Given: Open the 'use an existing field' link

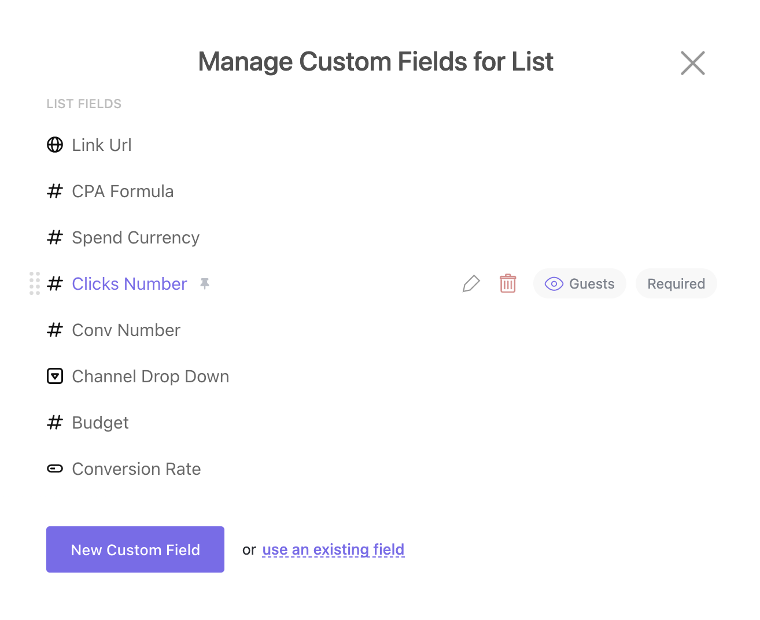Looking at the screenshot, I should (x=333, y=549).
